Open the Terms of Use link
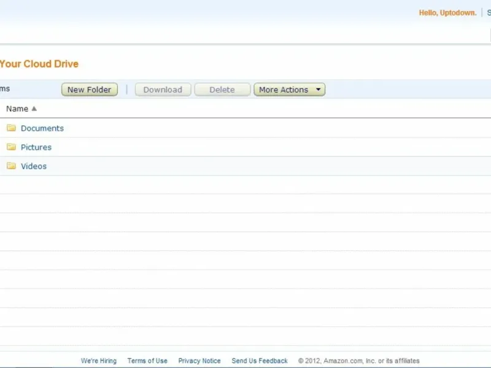491x368 pixels. tap(147, 361)
